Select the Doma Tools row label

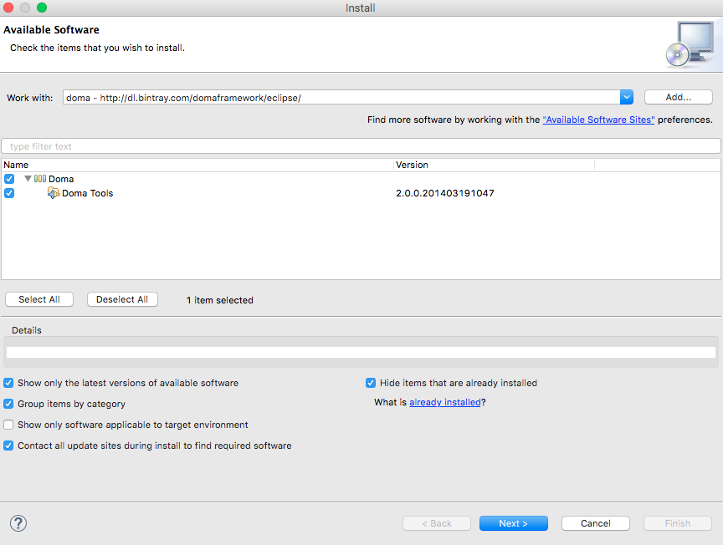click(88, 193)
